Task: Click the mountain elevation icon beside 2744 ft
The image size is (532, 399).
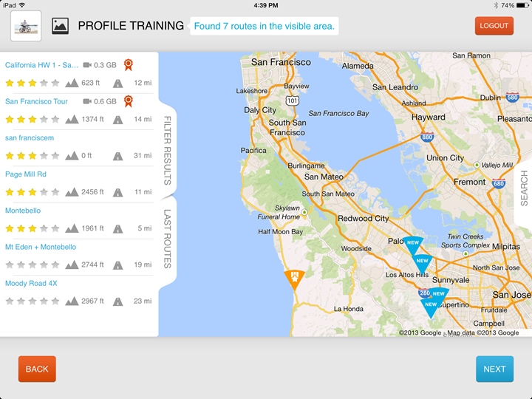Action: [x=72, y=265]
